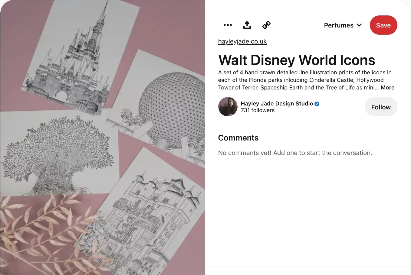Screen dimensions: 411x275
Task: Open Hayley Jade Design Studio profile name
Action: (277, 103)
